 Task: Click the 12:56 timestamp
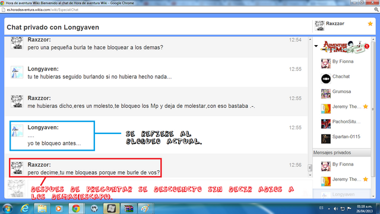[295, 165]
